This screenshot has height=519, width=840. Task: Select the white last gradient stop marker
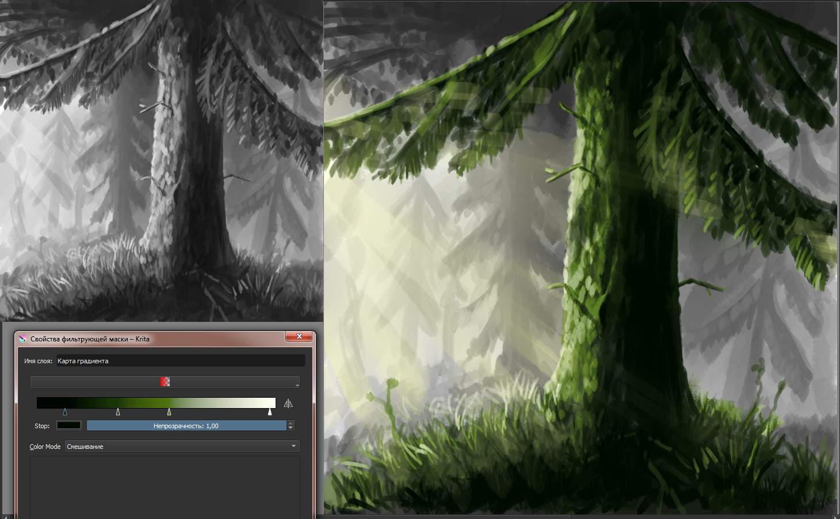tap(270, 412)
